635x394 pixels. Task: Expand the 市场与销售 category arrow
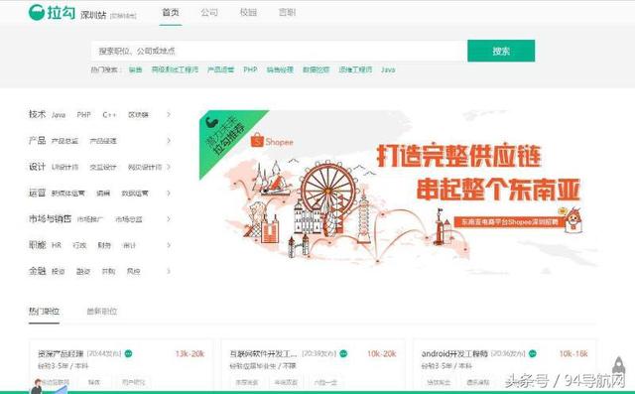169,219
